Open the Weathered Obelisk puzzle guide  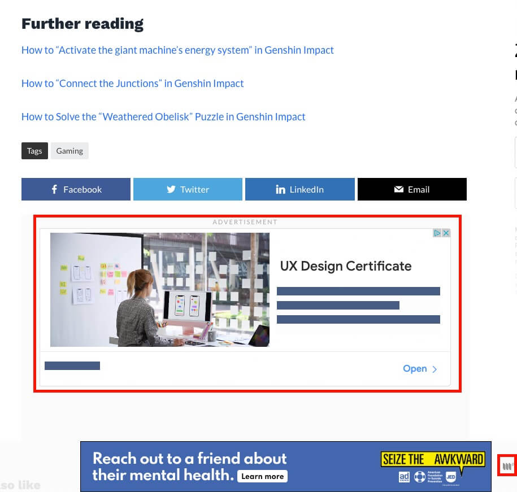pos(163,116)
